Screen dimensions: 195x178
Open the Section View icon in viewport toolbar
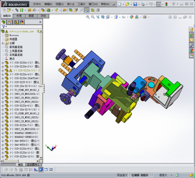pos(103,17)
